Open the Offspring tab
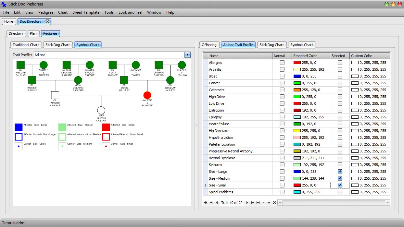 click(x=209, y=45)
